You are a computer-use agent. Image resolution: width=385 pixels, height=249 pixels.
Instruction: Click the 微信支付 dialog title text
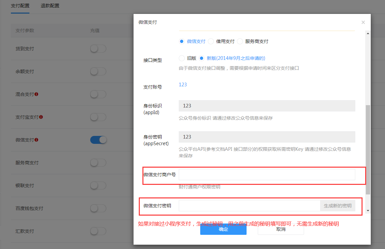(x=148, y=22)
